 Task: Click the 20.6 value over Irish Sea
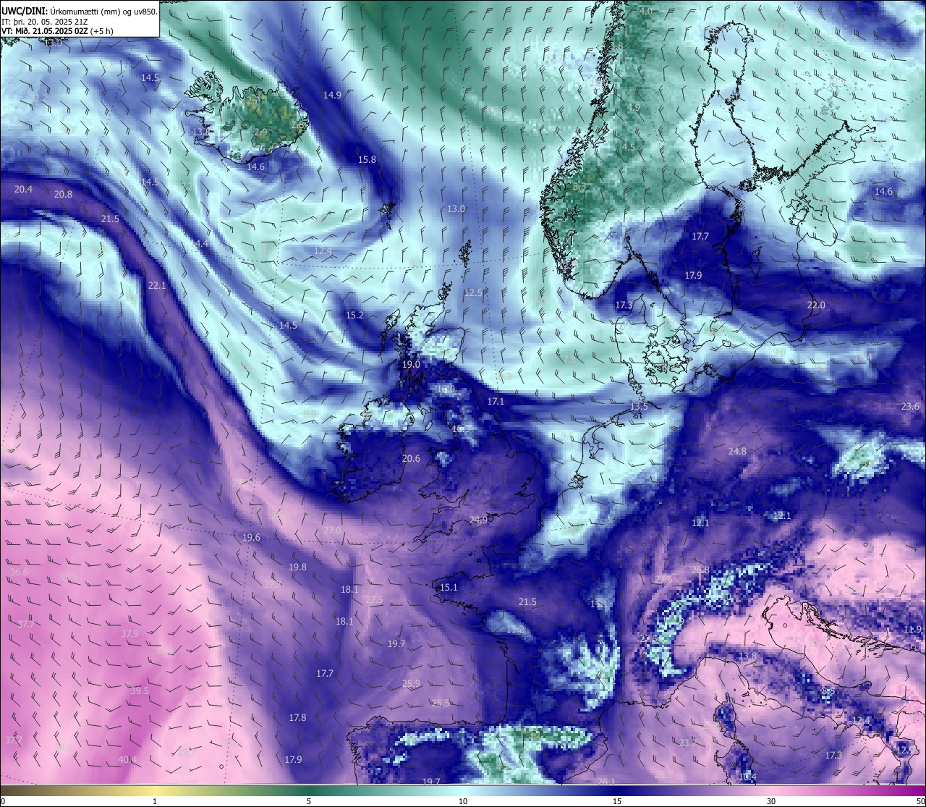coord(411,458)
